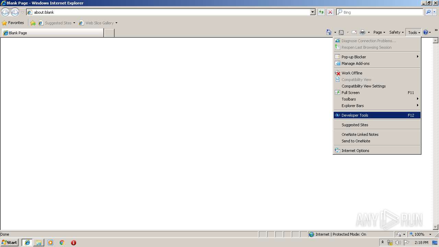Image resolution: width=439 pixels, height=247 pixels.
Task: Expand the zoom level dropdown arrow
Action: tap(430, 234)
